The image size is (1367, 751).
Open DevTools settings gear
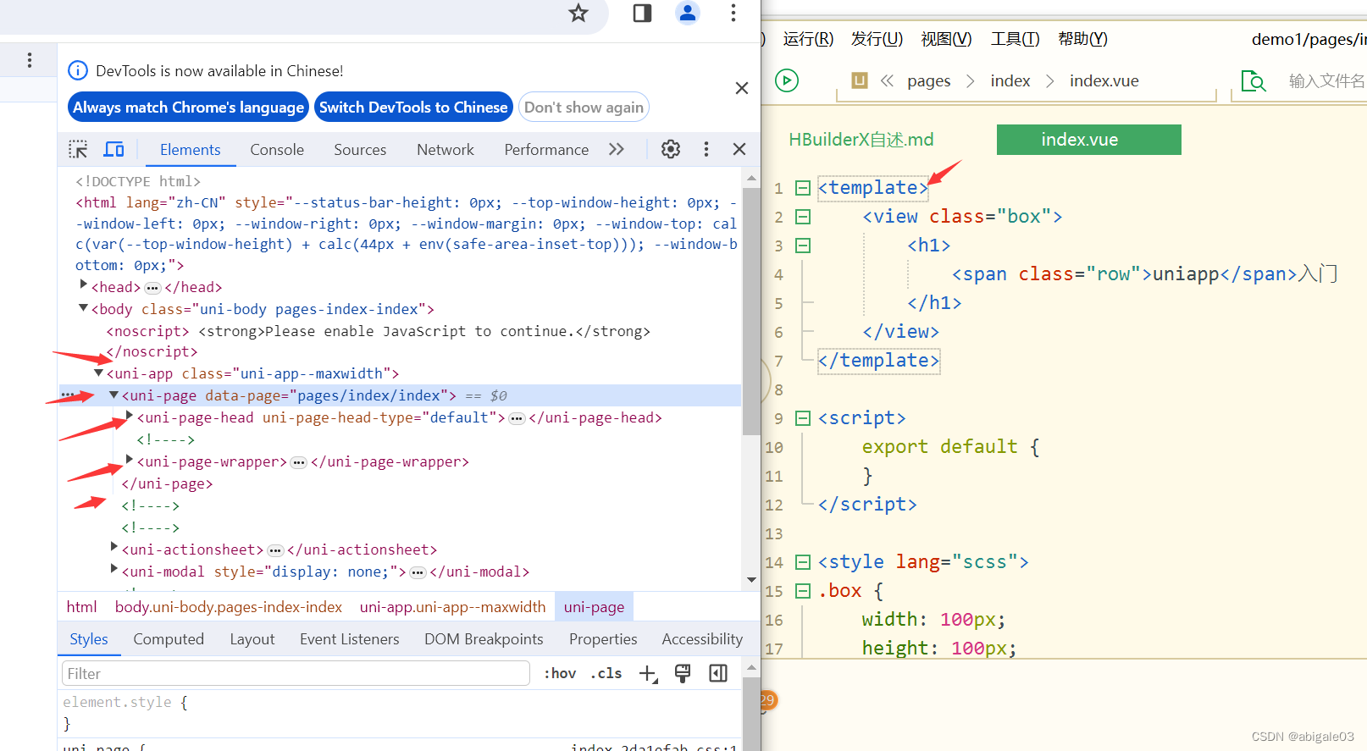[671, 150]
